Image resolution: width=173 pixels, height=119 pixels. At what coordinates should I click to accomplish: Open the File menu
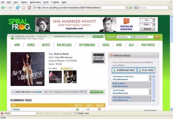coord(3,2)
